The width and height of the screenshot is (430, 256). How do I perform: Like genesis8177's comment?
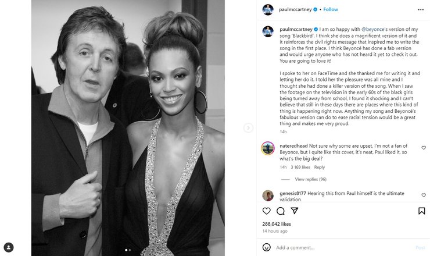pos(423,195)
